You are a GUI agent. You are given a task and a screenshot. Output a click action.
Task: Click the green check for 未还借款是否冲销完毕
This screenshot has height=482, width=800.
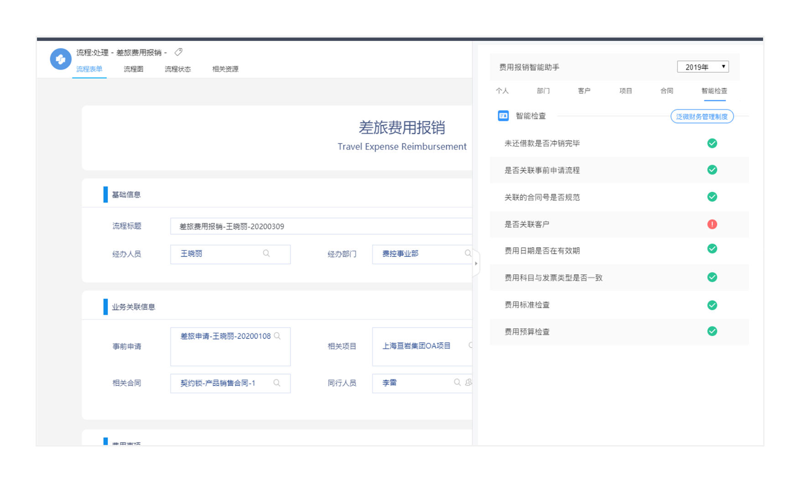[712, 144]
